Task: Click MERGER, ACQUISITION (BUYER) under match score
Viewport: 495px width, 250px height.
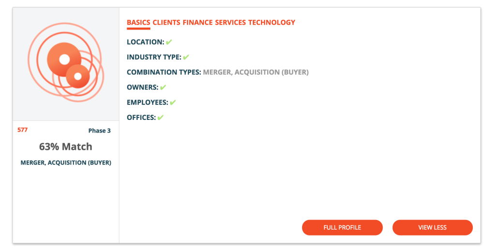Action: (66, 163)
